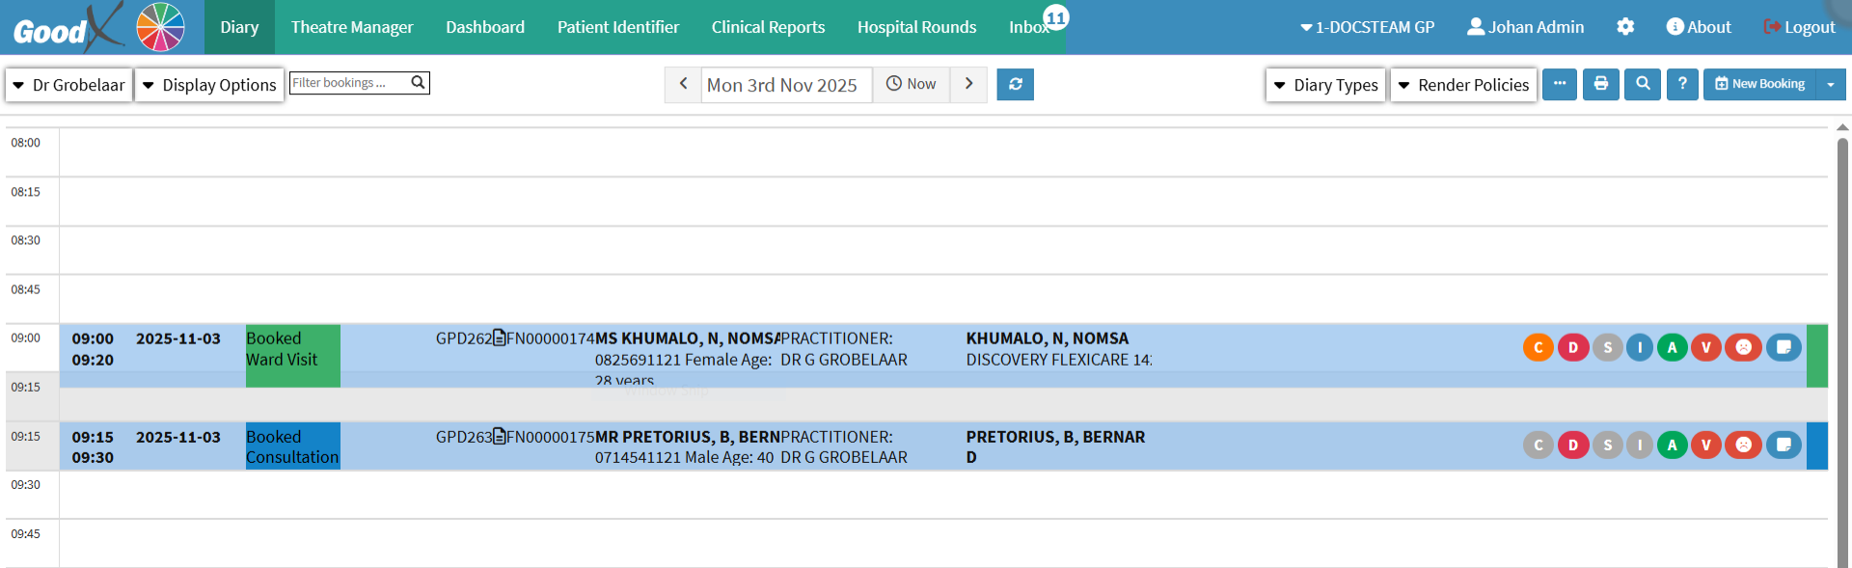Toggle the orange C badge on Khumalo booking
The image size is (1852, 568).
point(1539,347)
